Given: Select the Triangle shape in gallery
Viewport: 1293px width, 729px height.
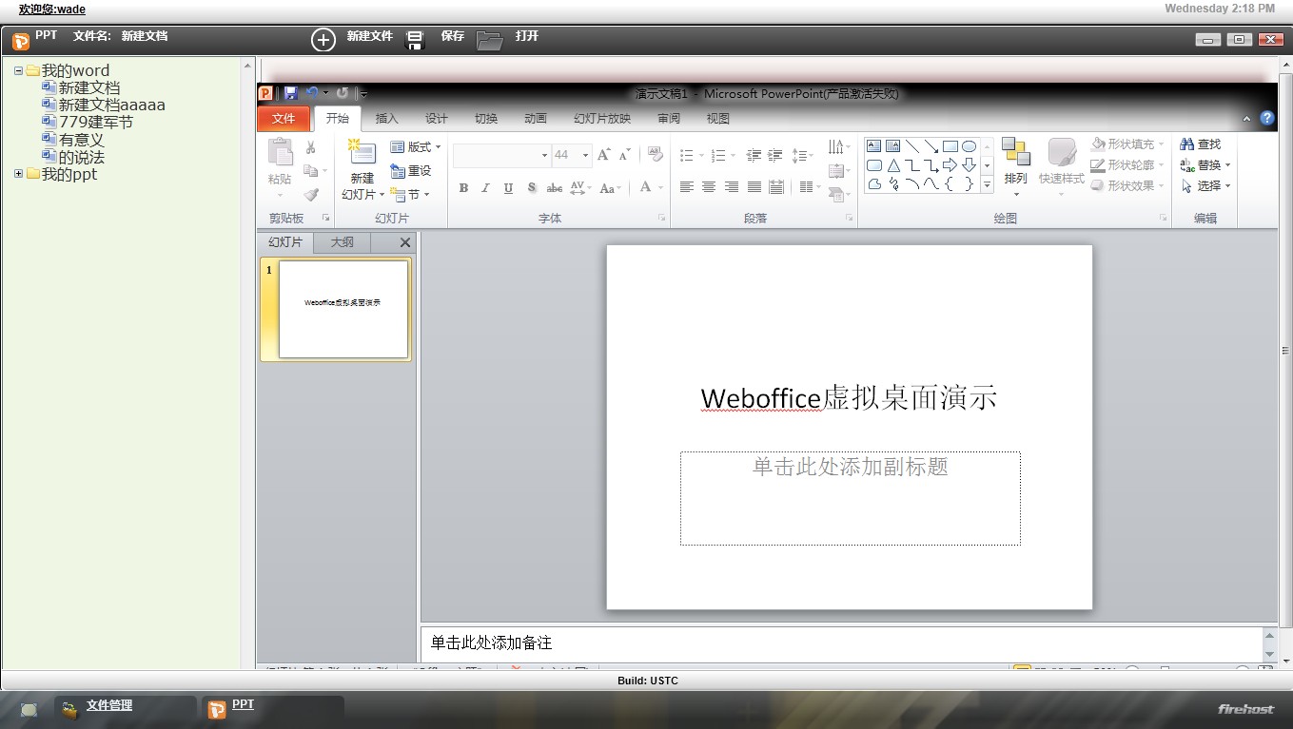Looking at the screenshot, I should coord(893,165).
